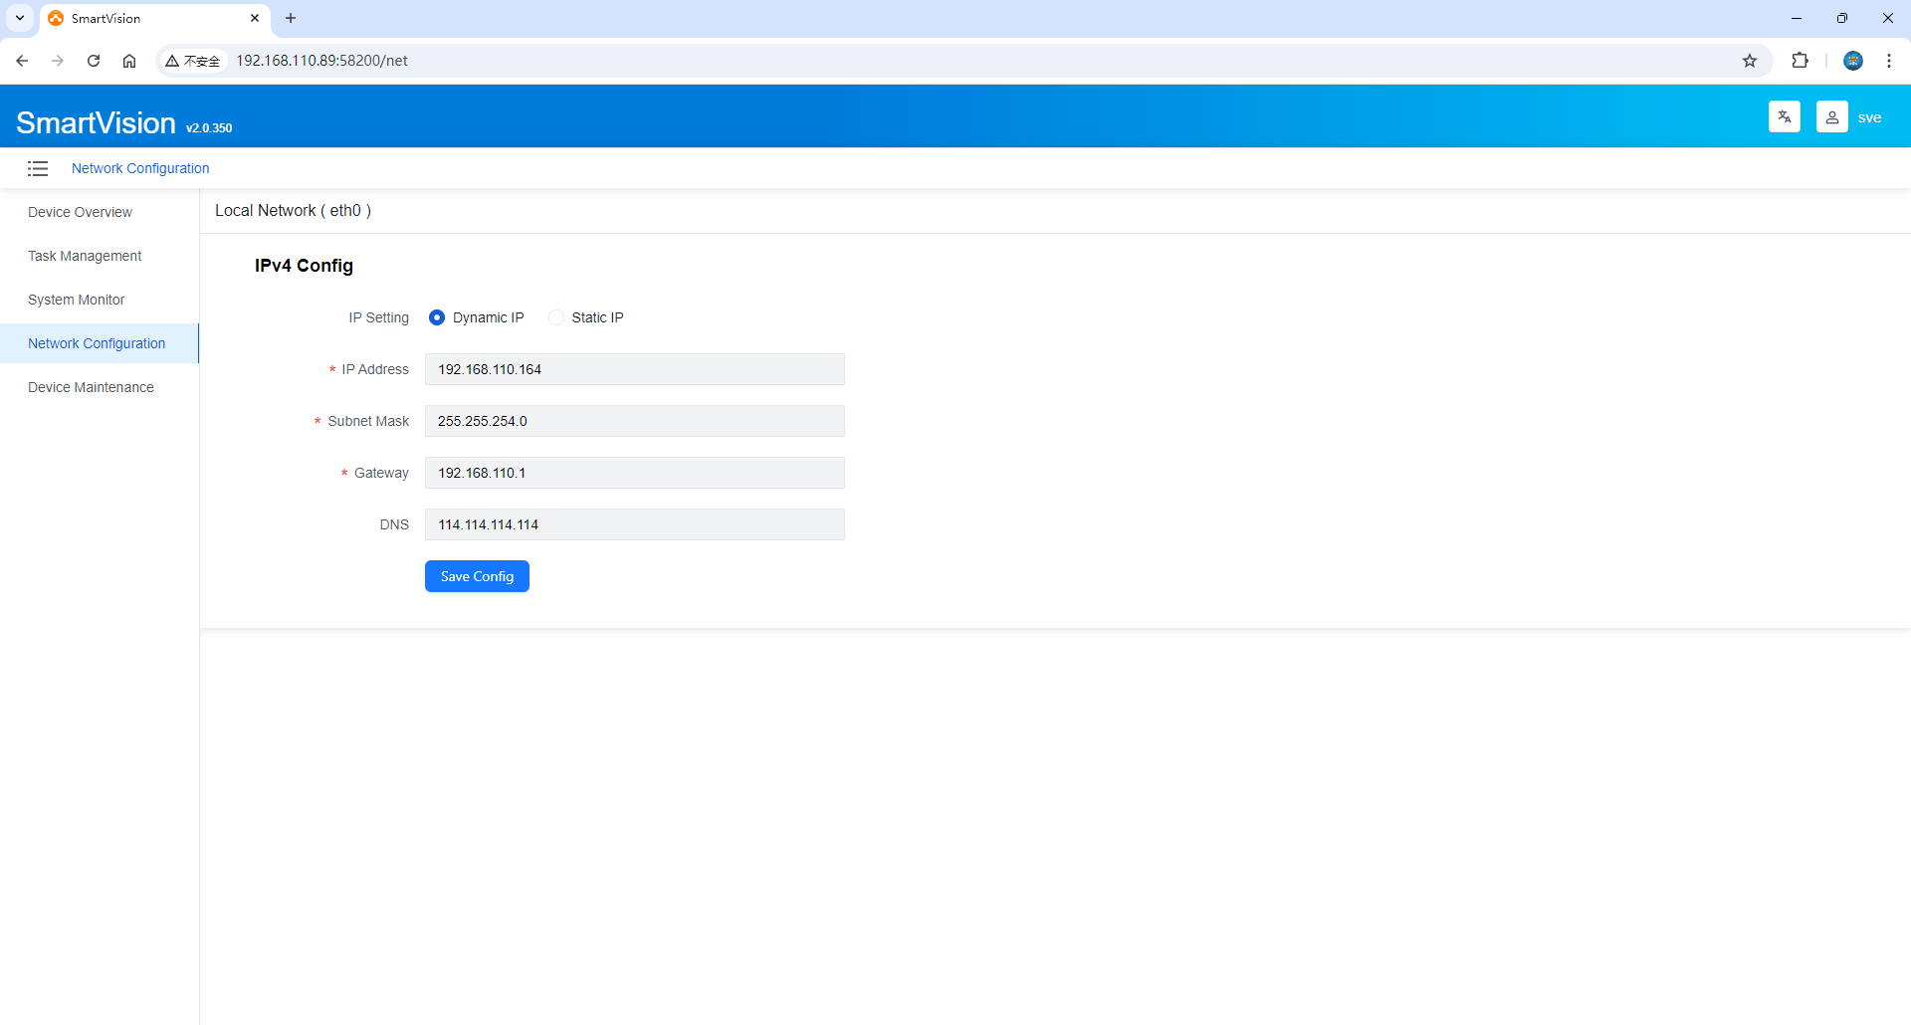This screenshot has height=1025, width=1911.
Task: Open the language translation switcher
Action: [x=1785, y=116]
